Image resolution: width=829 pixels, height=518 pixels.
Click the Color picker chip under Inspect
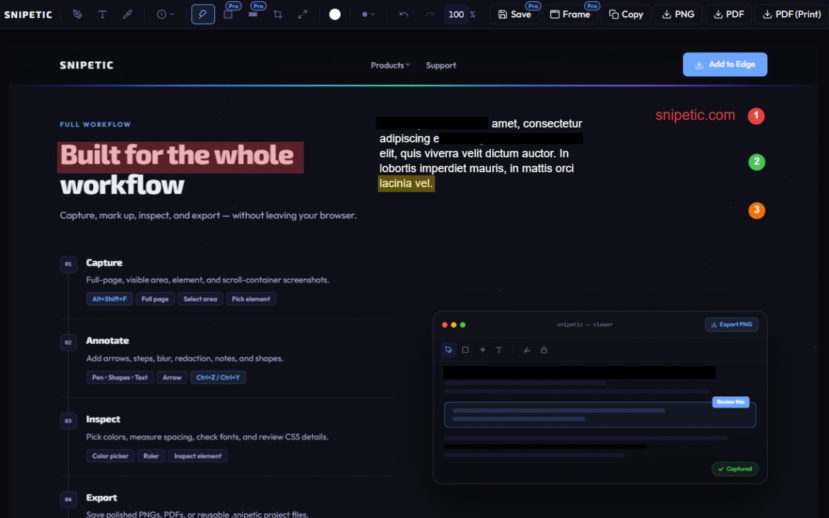(111, 456)
